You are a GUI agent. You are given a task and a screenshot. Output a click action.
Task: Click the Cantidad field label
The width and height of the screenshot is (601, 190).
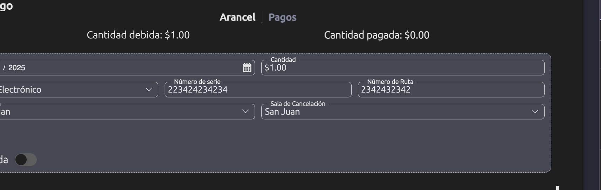[x=283, y=60]
